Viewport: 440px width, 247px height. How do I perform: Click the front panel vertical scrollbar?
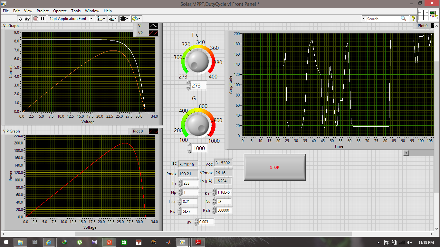pos(437,127)
